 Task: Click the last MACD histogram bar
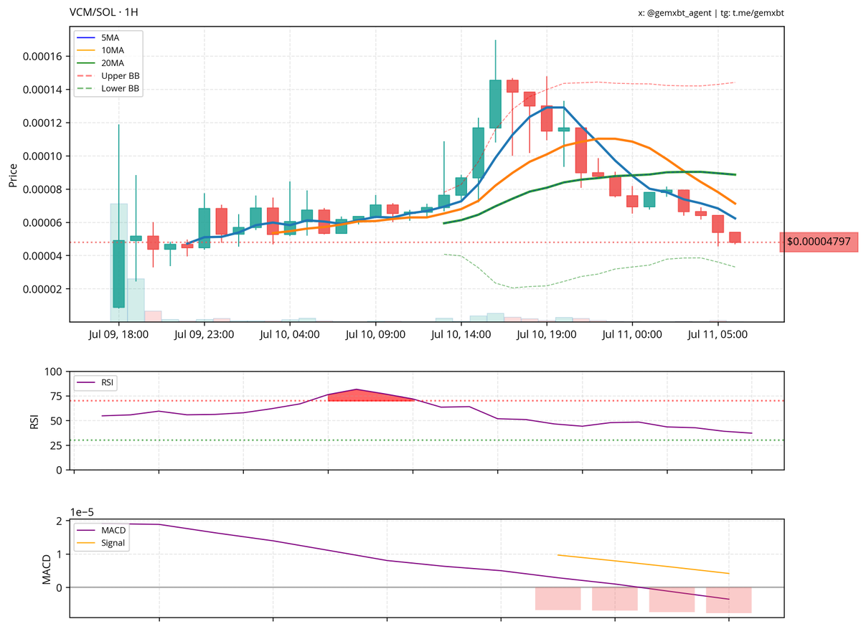[728, 600]
